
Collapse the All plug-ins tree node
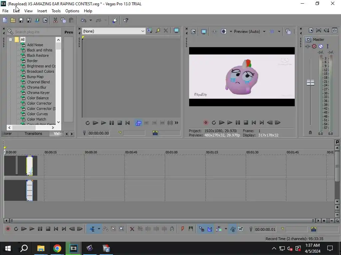[10, 40]
